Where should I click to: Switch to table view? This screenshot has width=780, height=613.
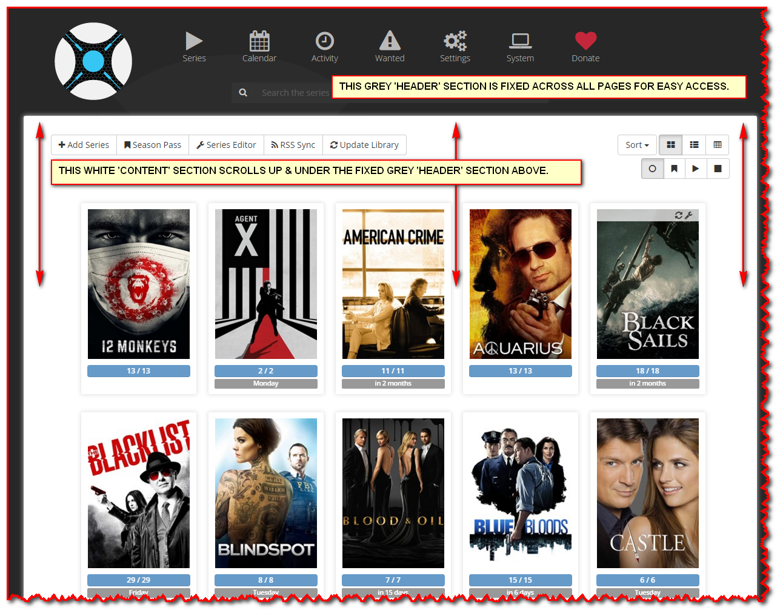tap(718, 145)
